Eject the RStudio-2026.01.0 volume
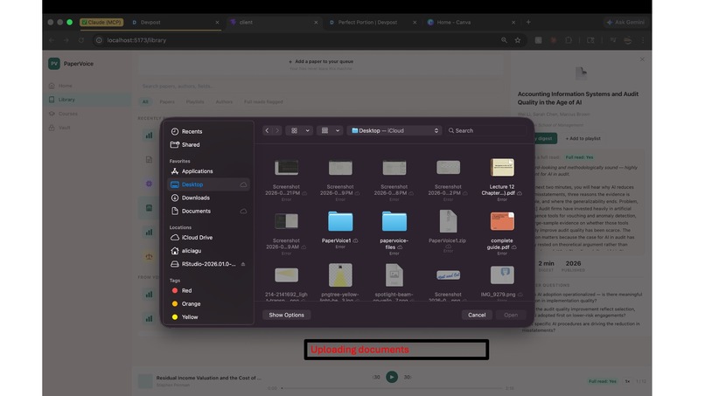Viewport: 705px width, 396px height. pyautogui.click(x=243, y=264)
